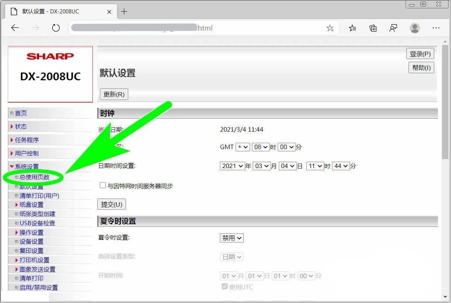
Task: Click the 更新(R) button
Action: click(x=114, y=94)
